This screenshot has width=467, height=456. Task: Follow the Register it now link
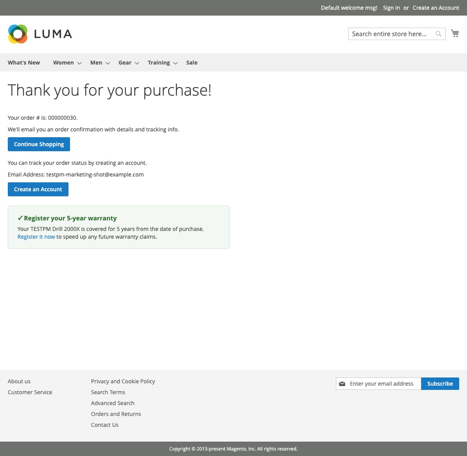pyautogui.click(x=36, y=237)
